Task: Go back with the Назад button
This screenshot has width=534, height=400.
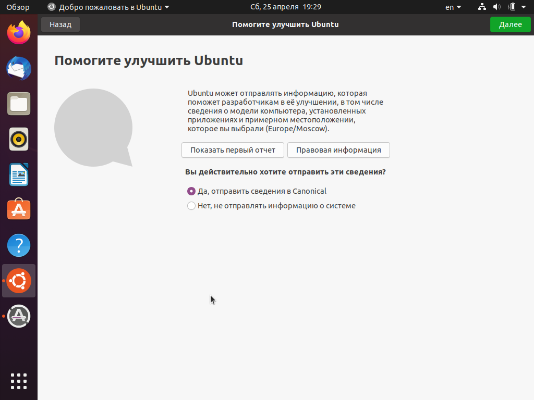Action: (x=60, y=24)
